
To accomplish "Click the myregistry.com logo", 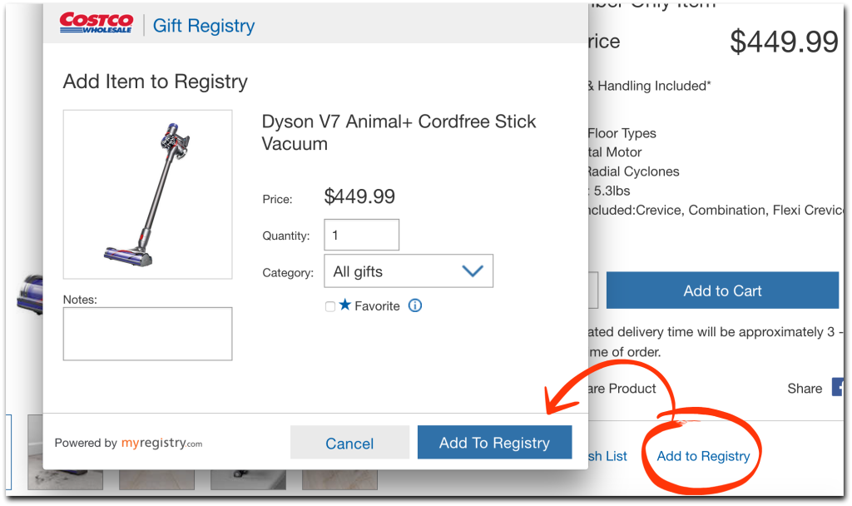I will point(161,443).
